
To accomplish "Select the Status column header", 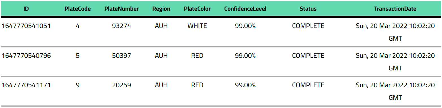I will [x=308, y=9].
